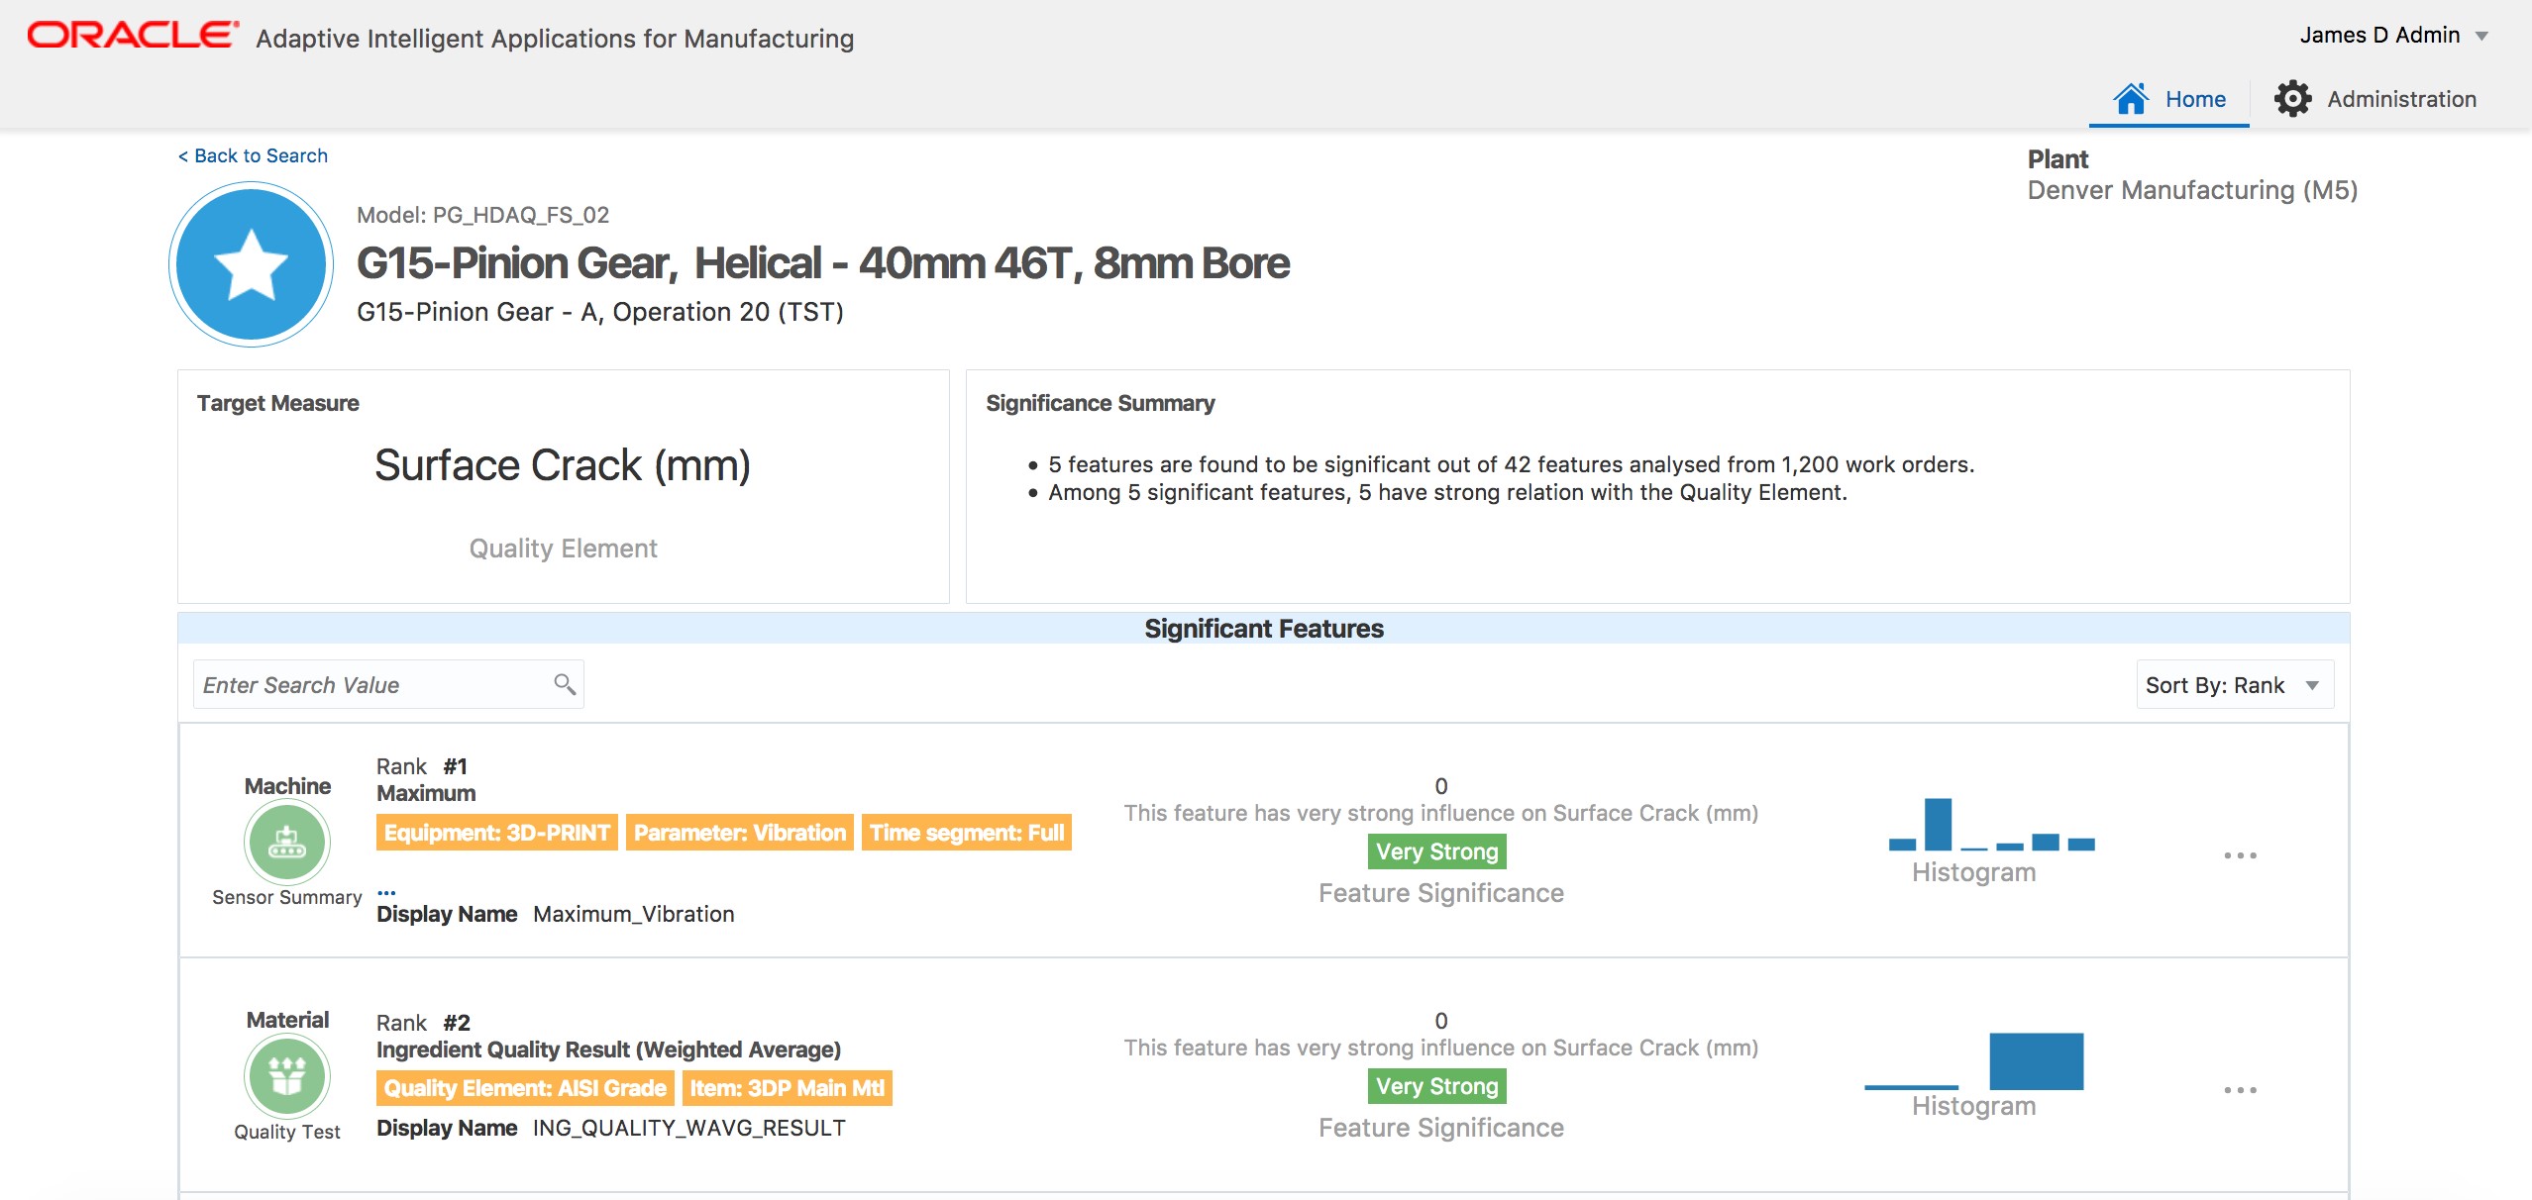Click the Equipment: 3D-PRINT tag

tap(496, 832)
